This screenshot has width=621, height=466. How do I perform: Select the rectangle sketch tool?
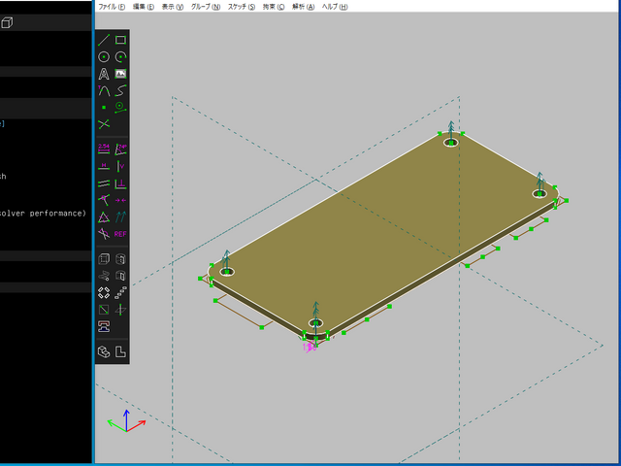120,40
